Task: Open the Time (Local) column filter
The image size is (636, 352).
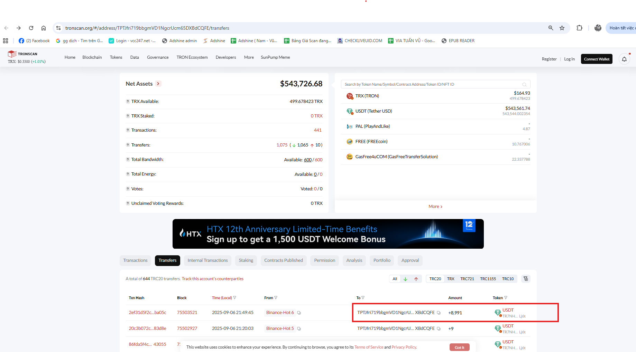Action: click(235, 298)
